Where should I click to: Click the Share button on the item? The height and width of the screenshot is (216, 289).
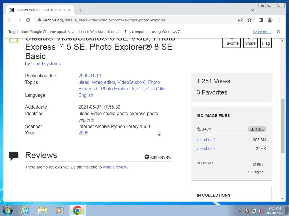250,43
